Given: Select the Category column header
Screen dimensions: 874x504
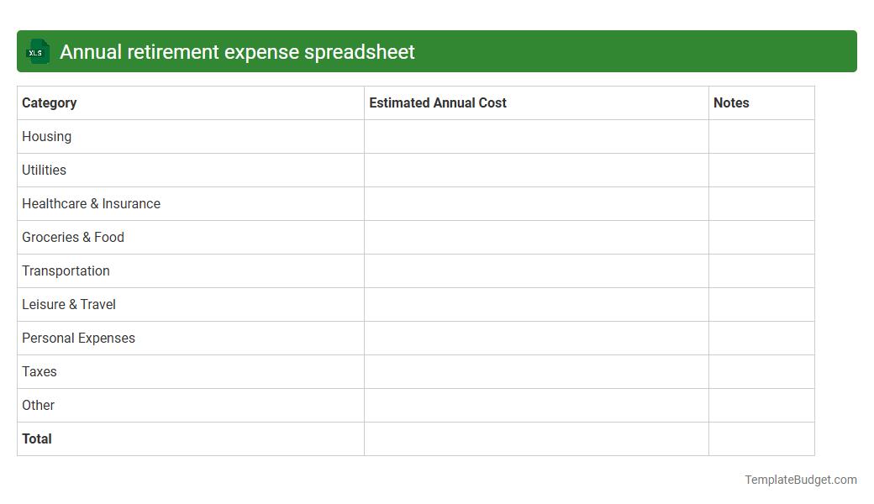Looking at the screenshot, I should coord(50,102).
